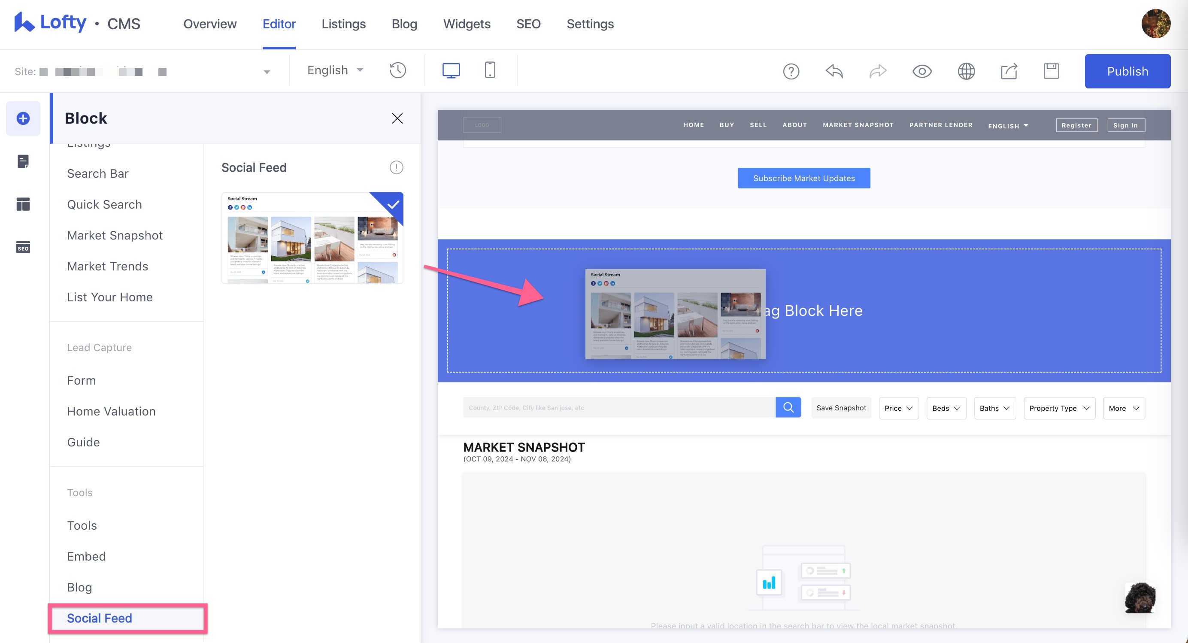Click the globe language icon in toolbar

pos(966,71)
